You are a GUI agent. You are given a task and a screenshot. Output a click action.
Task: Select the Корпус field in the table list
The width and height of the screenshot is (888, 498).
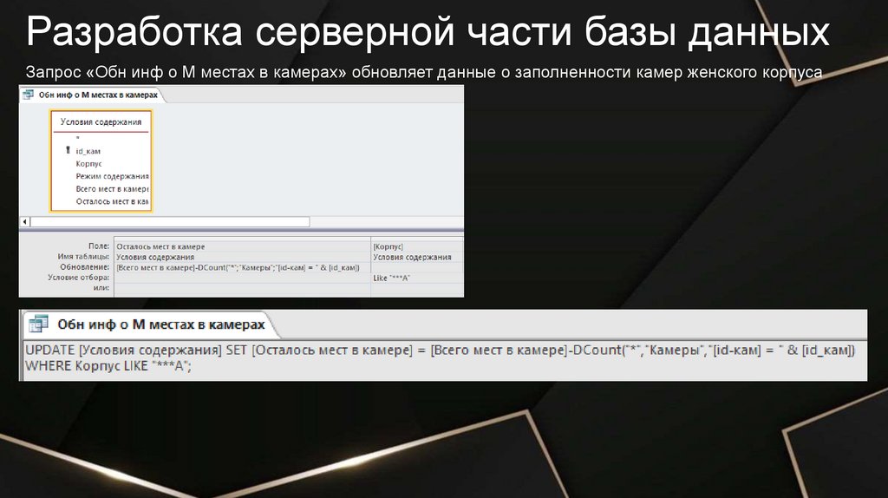point(89,164)
